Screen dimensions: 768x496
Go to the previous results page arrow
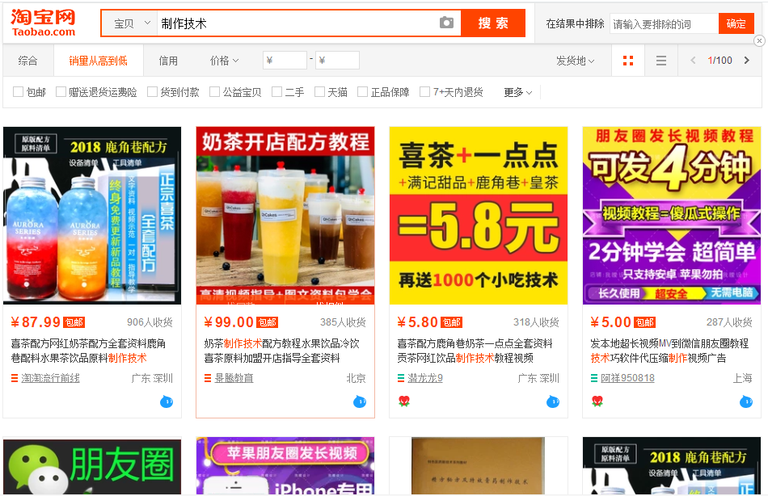pos(693,61)
